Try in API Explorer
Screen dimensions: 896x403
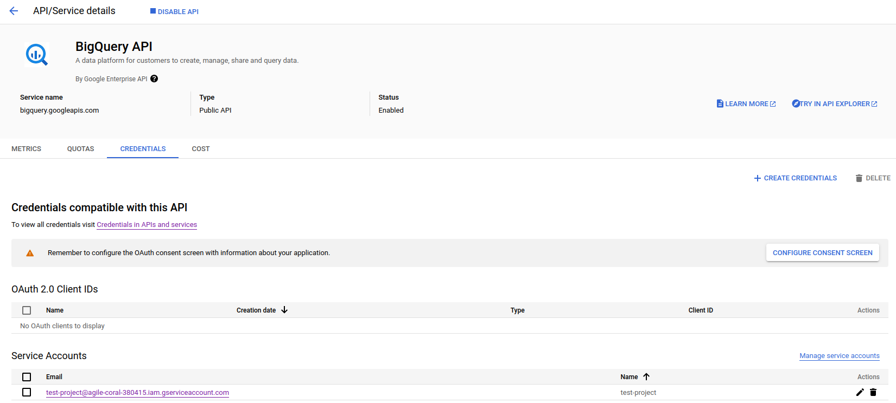tap(835, 103)
